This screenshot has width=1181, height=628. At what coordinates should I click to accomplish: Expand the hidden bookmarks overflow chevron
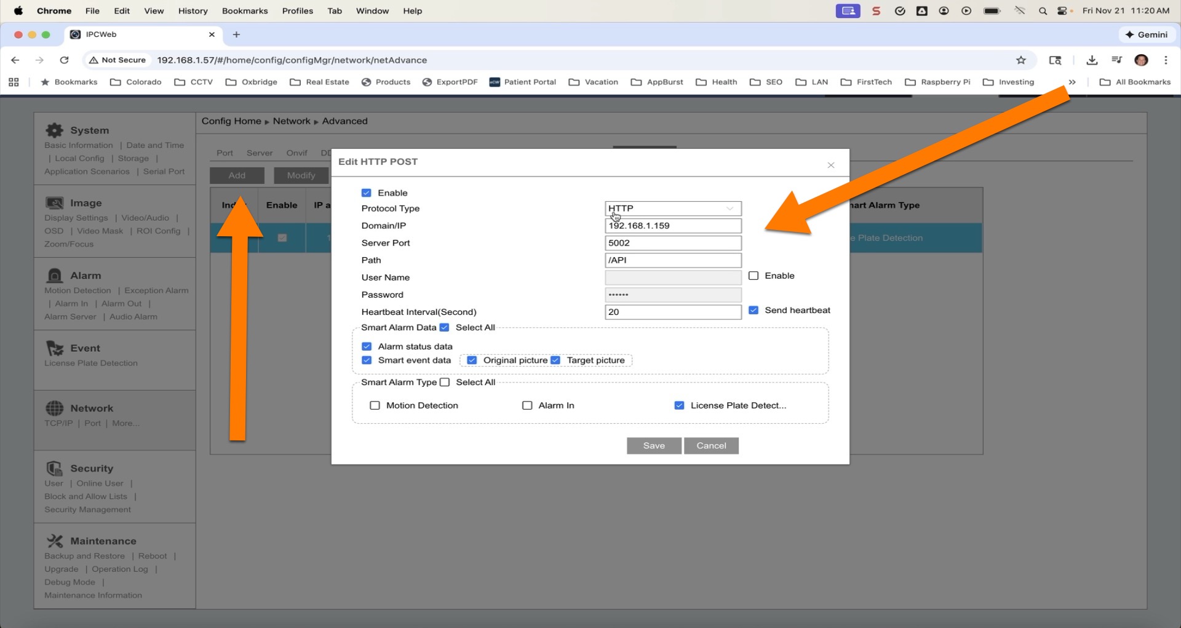[1072, 82]
